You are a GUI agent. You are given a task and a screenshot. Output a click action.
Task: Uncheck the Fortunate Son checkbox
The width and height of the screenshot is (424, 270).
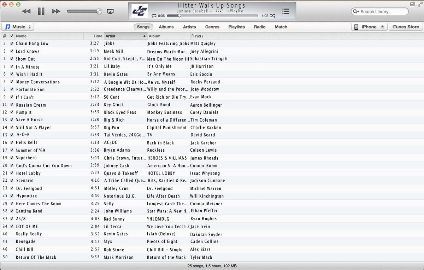[x=12, y=89]
